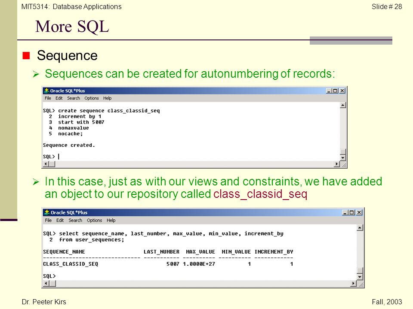The height and width of the screenshot is (309, 413).
Task: Click scroll down arrow in lower SQL*Plus window
Action: point(360,277)
